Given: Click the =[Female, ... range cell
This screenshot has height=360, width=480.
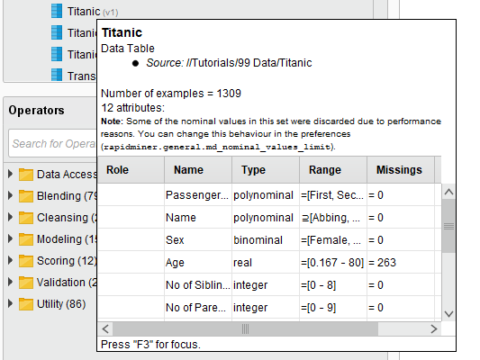Looking at the screenshot, I should [x=333, y=240].
